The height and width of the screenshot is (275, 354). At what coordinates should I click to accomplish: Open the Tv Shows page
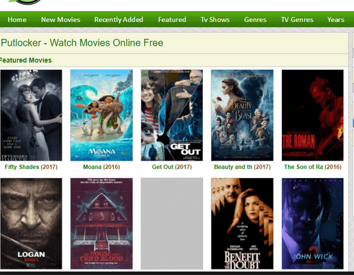(215, 19)
